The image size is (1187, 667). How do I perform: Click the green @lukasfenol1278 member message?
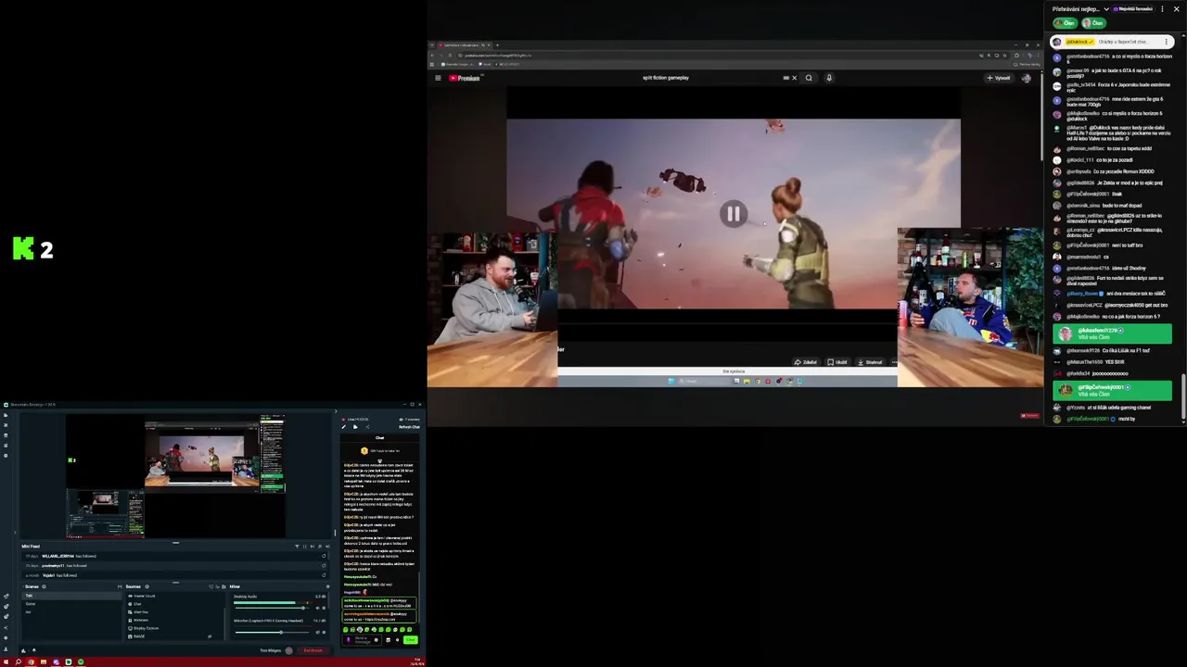coord(1112,333)
